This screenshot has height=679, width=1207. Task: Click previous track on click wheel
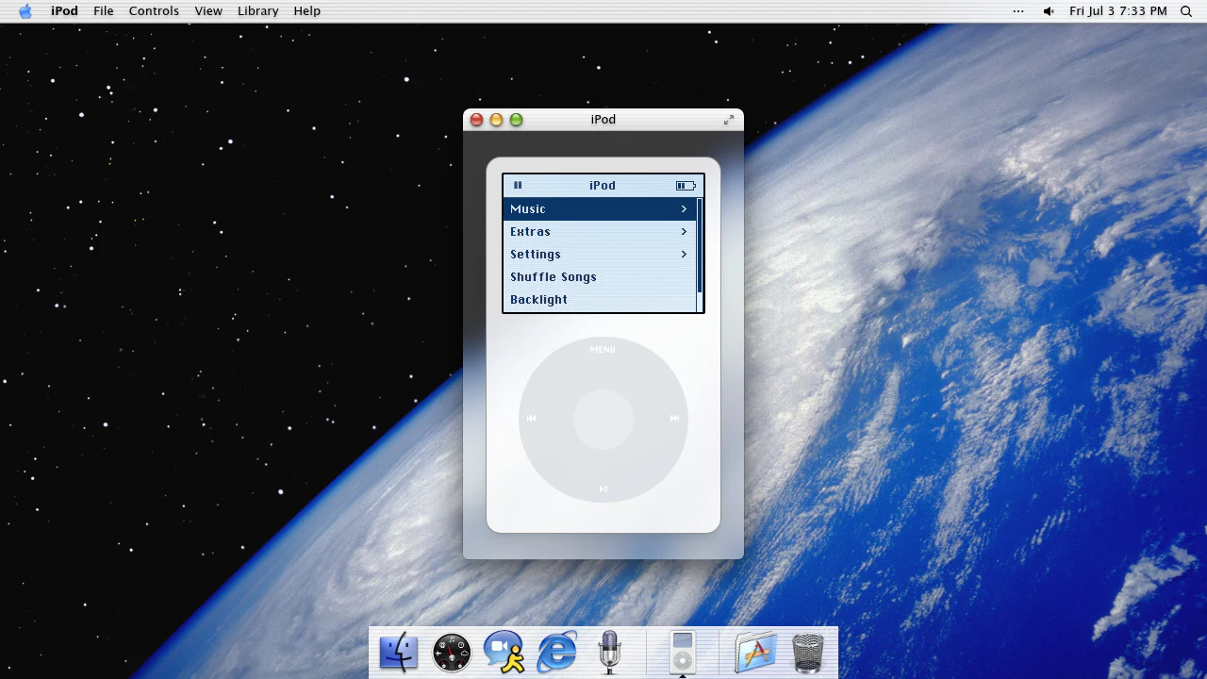(x=532, y=419)
